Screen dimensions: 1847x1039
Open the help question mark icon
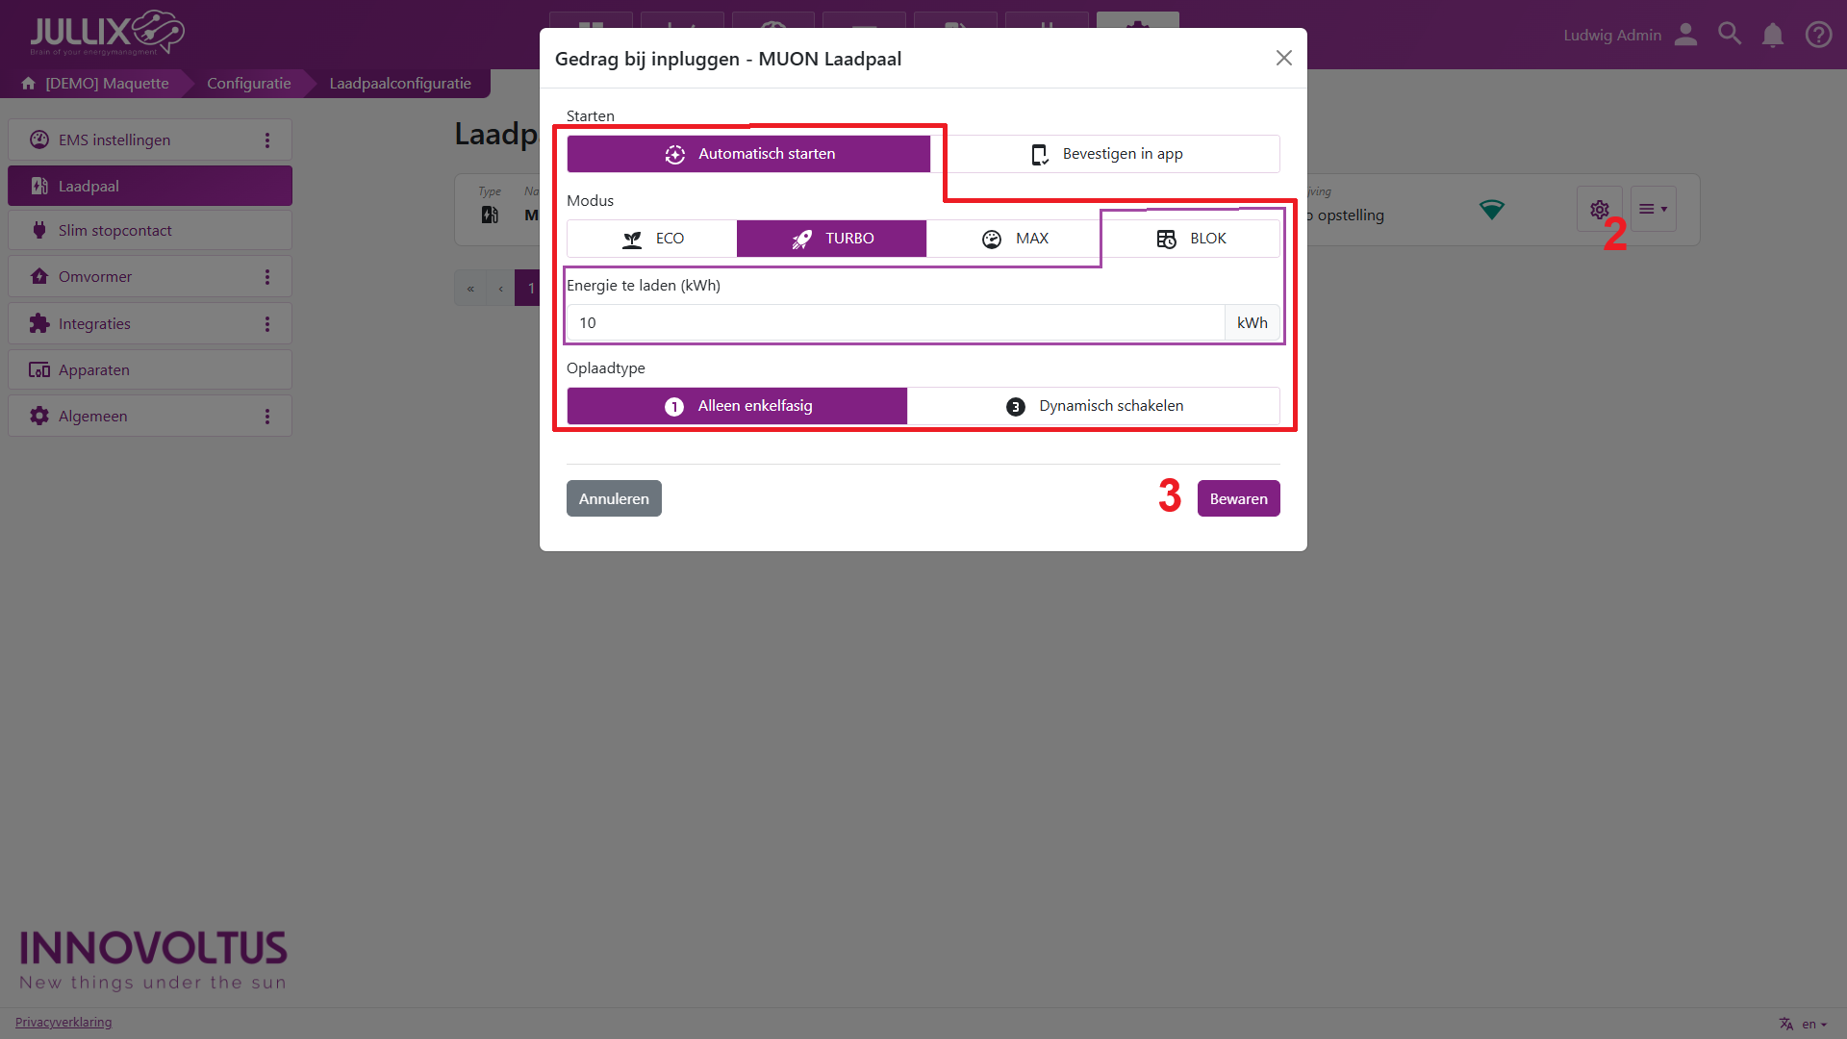[x=1818, y=36]
